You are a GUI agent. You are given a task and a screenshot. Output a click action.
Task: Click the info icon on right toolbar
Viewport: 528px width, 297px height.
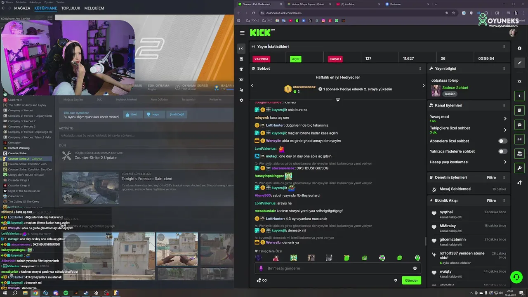click(x=519, y=48)
